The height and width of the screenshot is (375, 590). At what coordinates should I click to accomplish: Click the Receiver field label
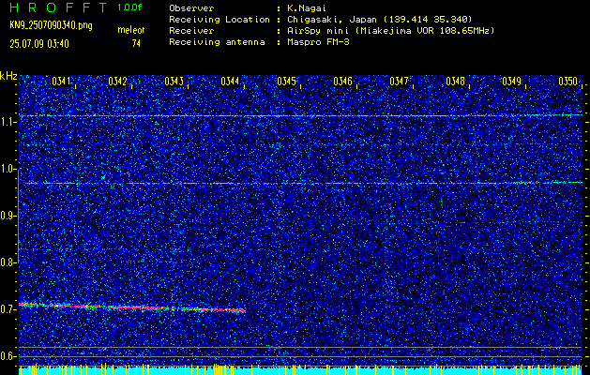point(191,31)
